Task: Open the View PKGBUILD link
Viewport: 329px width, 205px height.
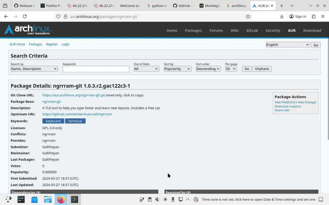Action: 285,102
